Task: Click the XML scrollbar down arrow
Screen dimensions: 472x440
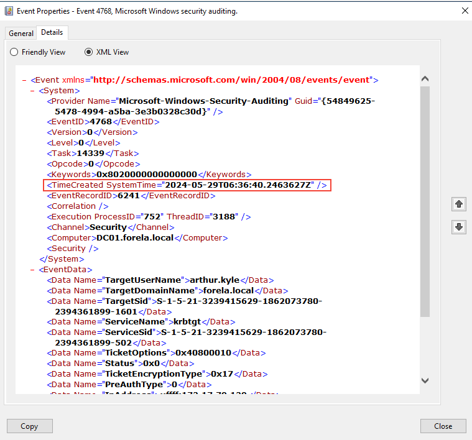Action: point(425,381)
